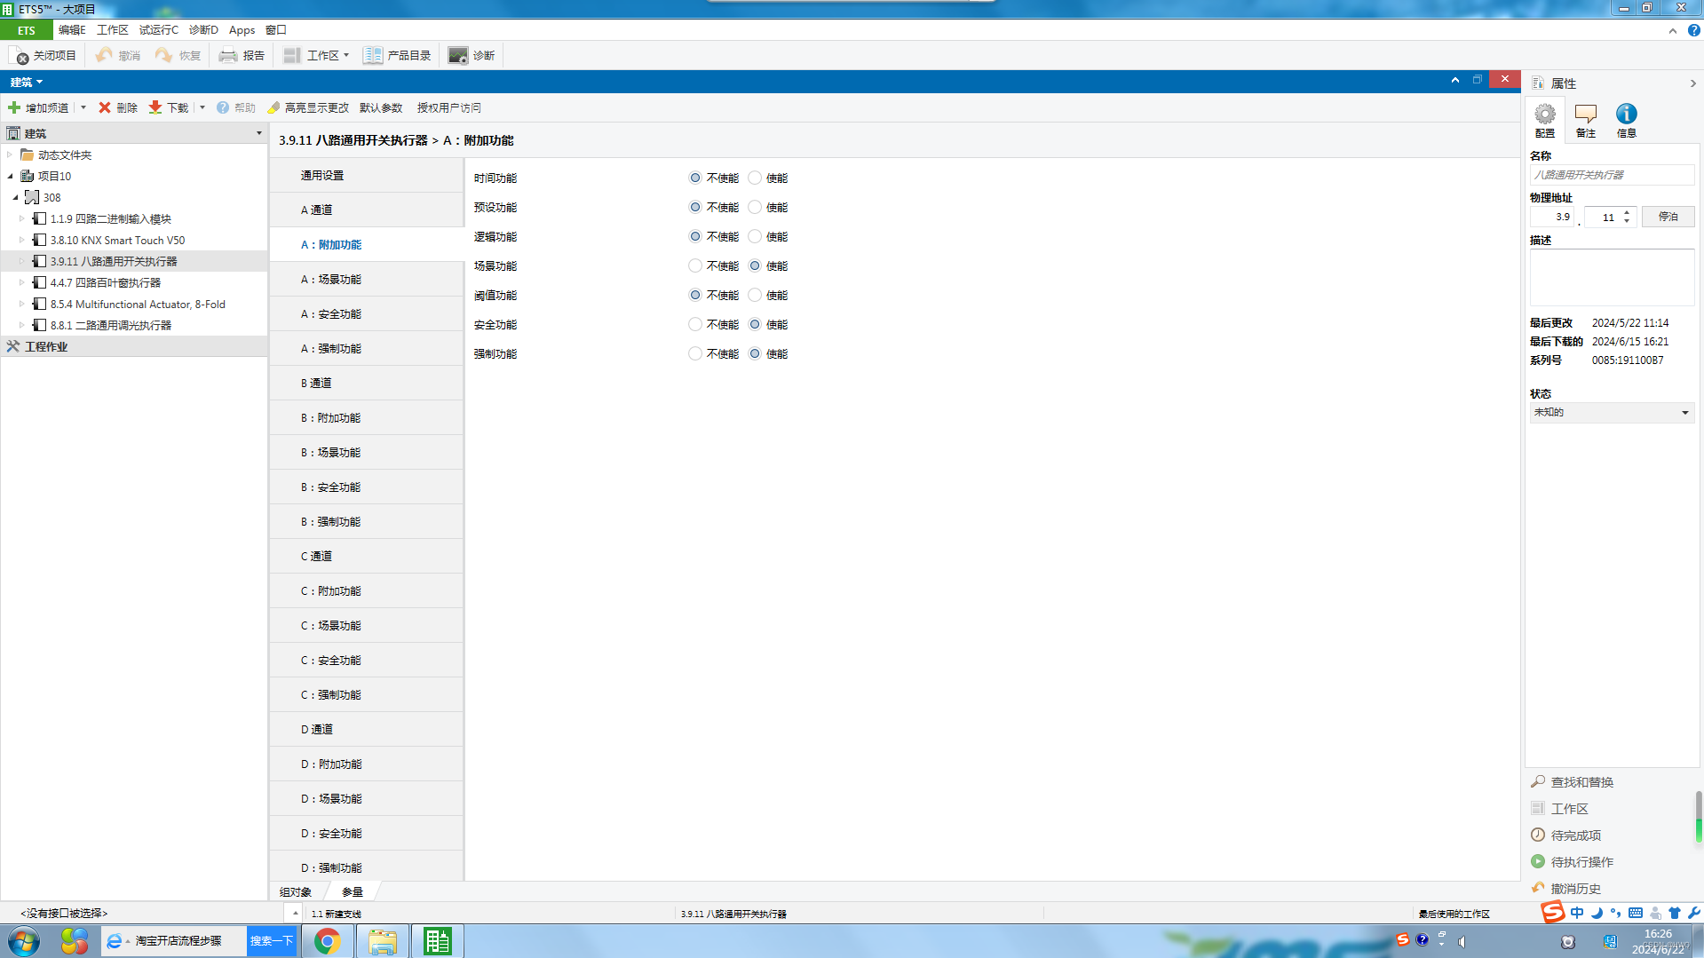
Task: Click the 描述 description text box
Action: 1612,277
